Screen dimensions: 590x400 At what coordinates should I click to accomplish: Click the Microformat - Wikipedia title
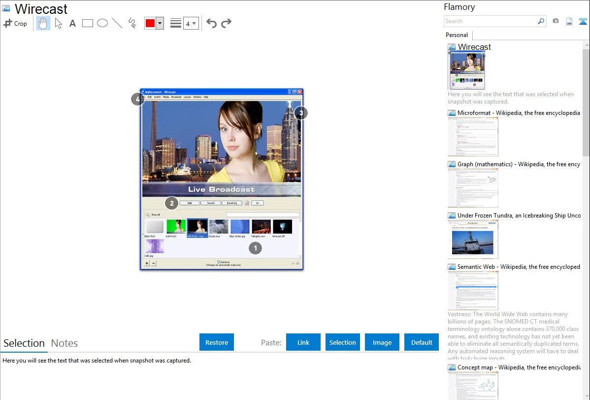click(x=519, y=113)
